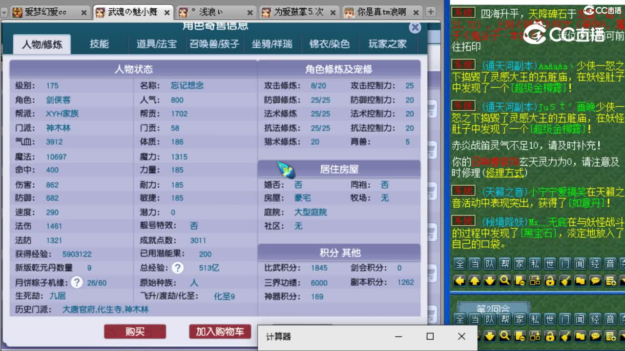Close the 角色寄售信息 panel
The width and height of the screenshot is (625, 351).
point(415,27)
